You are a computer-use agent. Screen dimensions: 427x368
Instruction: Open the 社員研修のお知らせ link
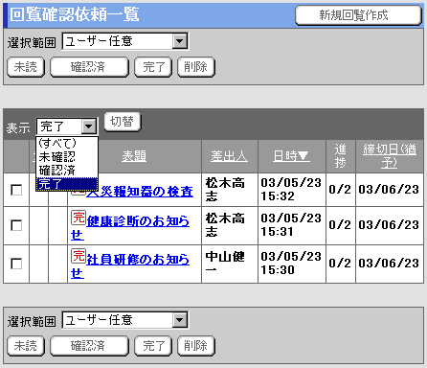(x=130, y=266)
